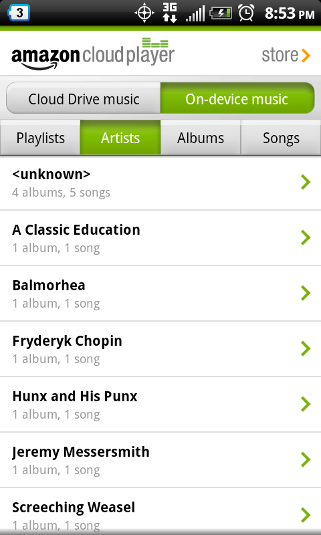321x535 pixels.
Task: Tap the orange arrow next to store
Action: tap(306, 56)
